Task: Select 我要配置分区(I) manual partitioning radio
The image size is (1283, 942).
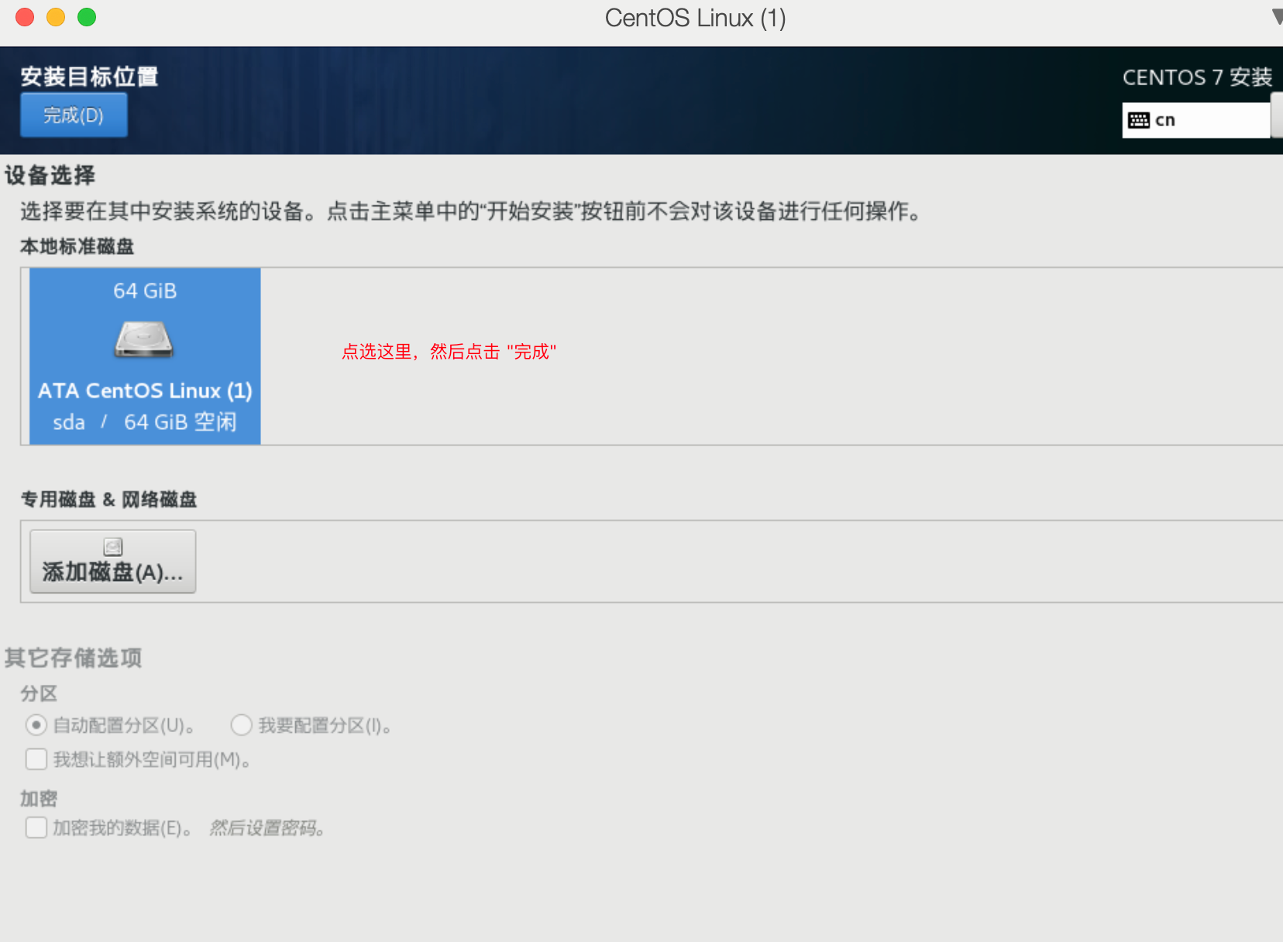Action: [241, 725]
